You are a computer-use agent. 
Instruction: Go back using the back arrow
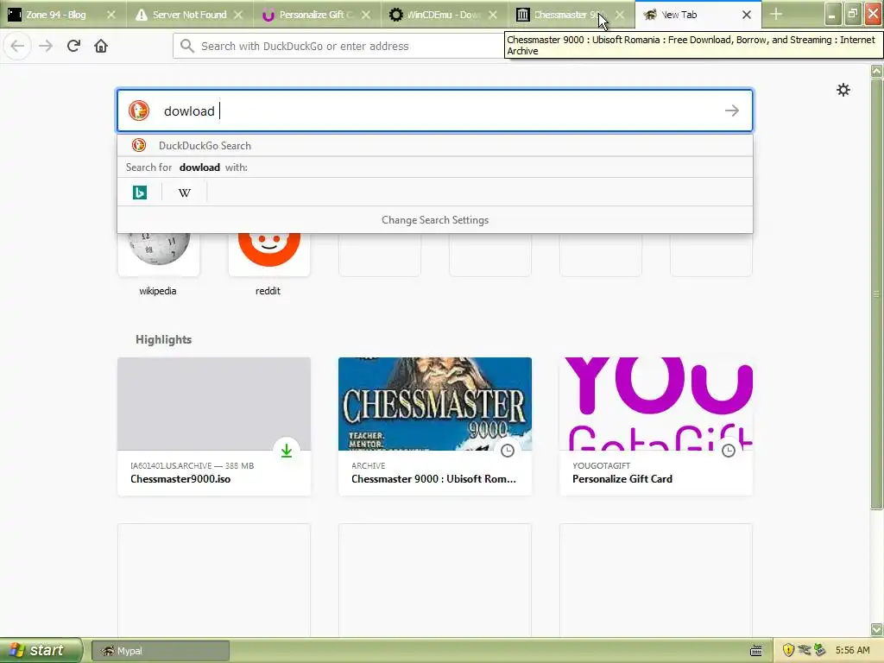(17, 46)
